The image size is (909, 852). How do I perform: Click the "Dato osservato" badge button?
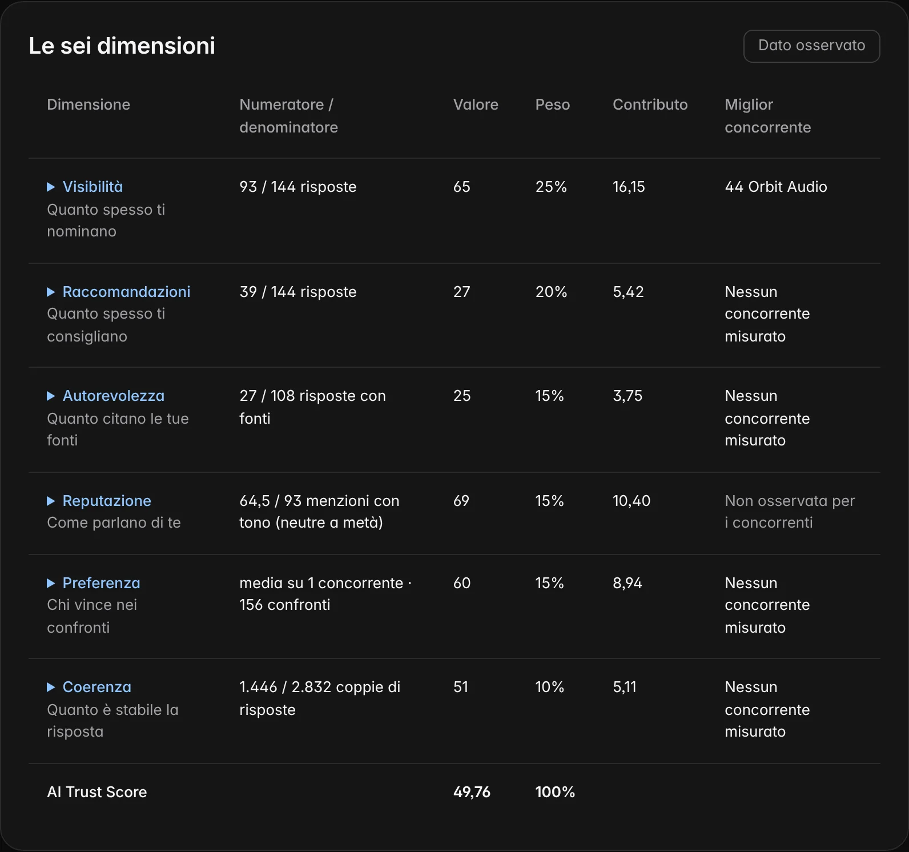pos(811,46)
